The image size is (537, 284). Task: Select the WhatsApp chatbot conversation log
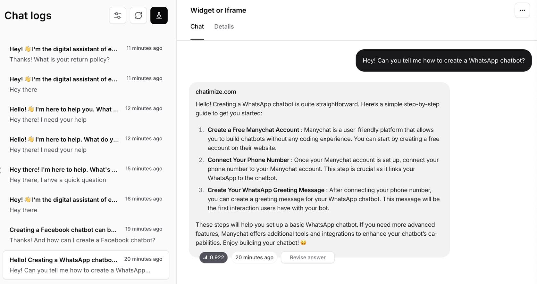[x=86, y=265]
